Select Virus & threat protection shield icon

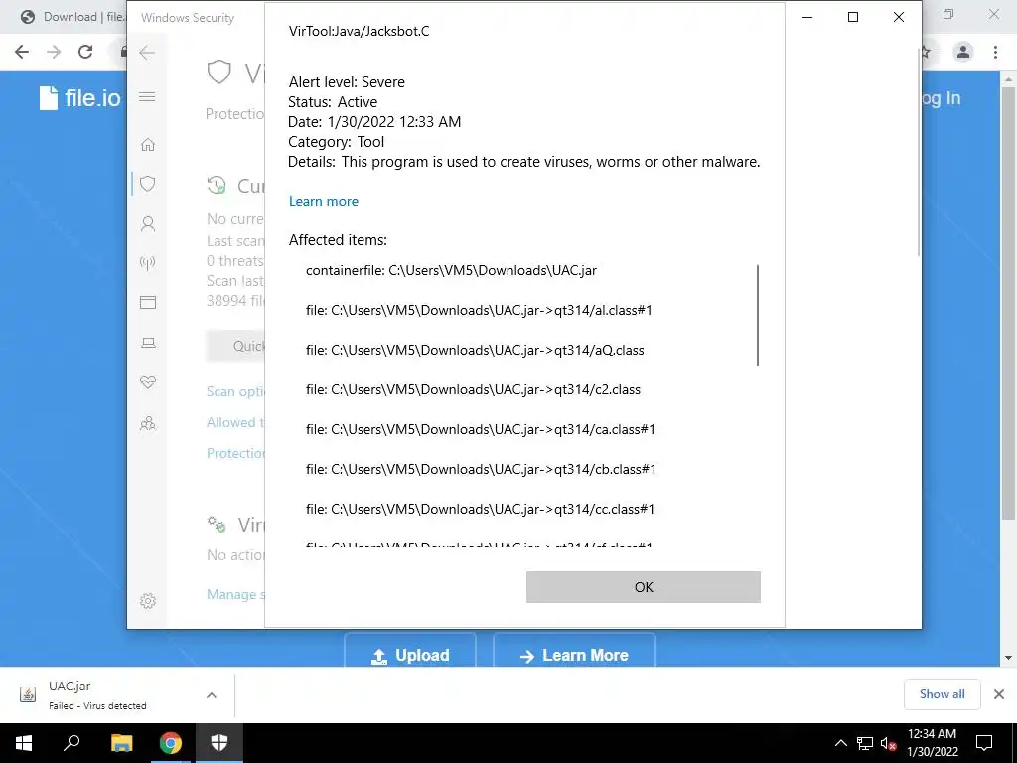148,184
